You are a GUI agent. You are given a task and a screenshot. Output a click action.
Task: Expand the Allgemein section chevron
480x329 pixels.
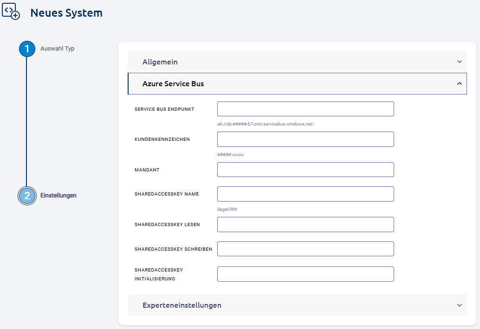point(459,62)
